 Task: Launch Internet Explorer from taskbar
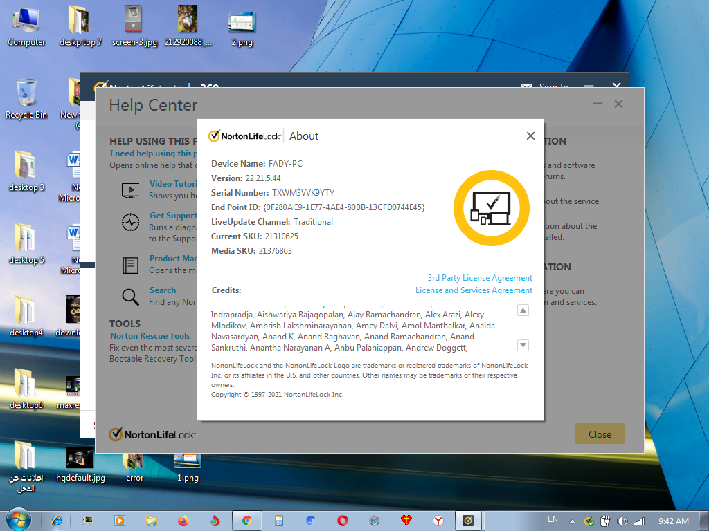[57, 521]
